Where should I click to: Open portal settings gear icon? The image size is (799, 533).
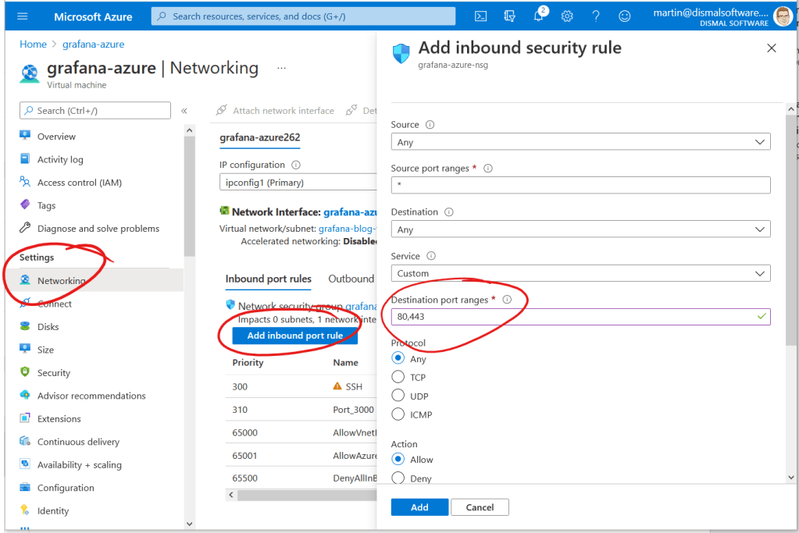(x=567, y=16)
